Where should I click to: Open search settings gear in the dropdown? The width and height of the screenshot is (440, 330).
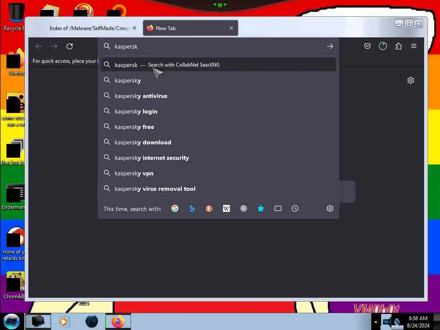pyautogui.click(x=330, y=208)
